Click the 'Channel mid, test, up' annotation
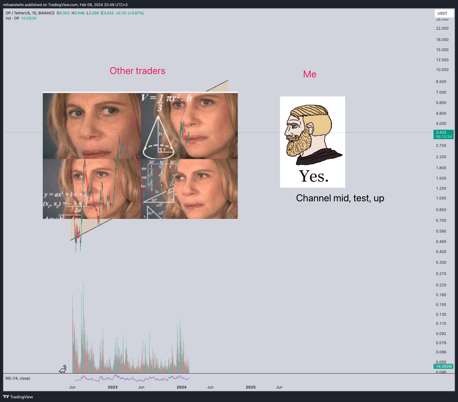Screen dimensions: 458x402 (340, 198)
